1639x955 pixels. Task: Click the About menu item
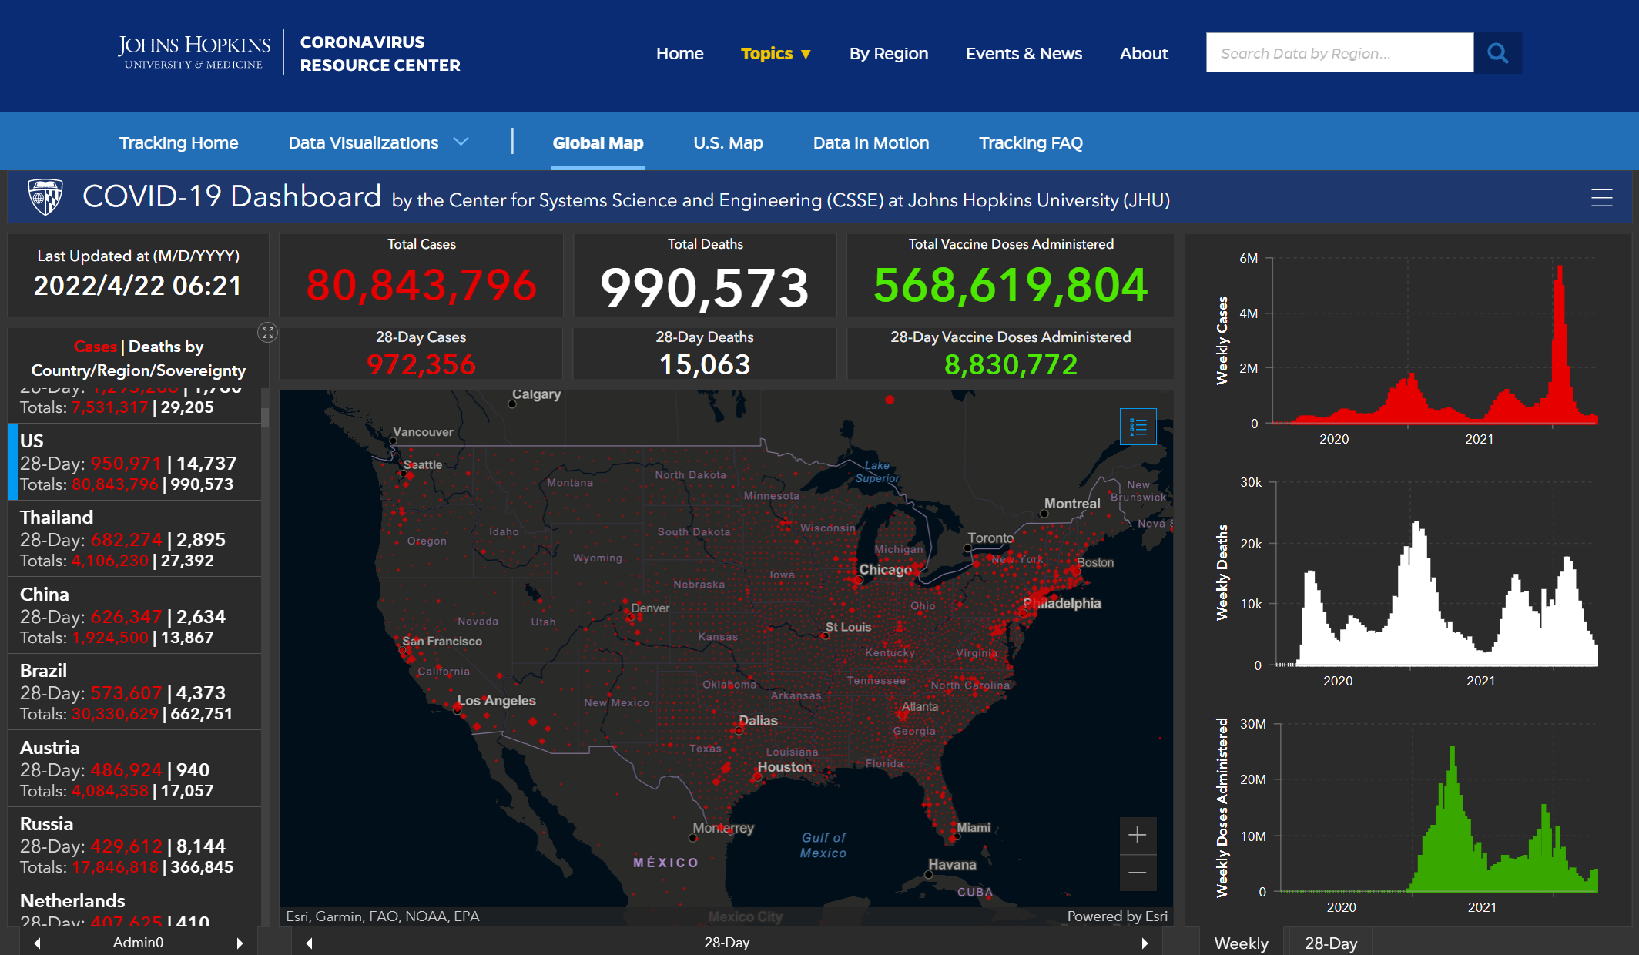coord(1142,52)
